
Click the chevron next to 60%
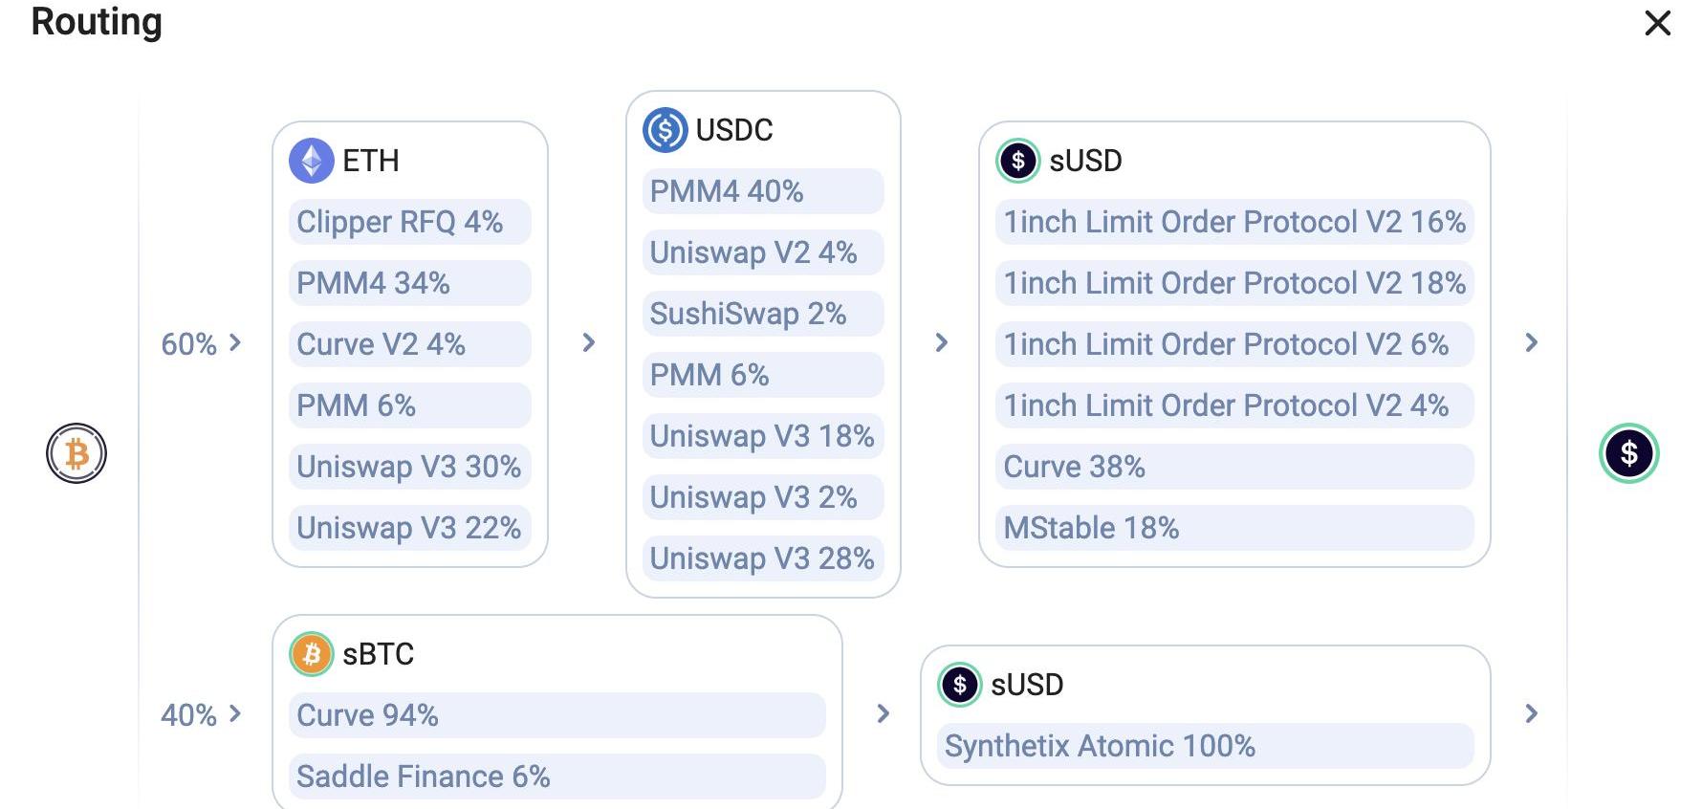coord(235,342)
